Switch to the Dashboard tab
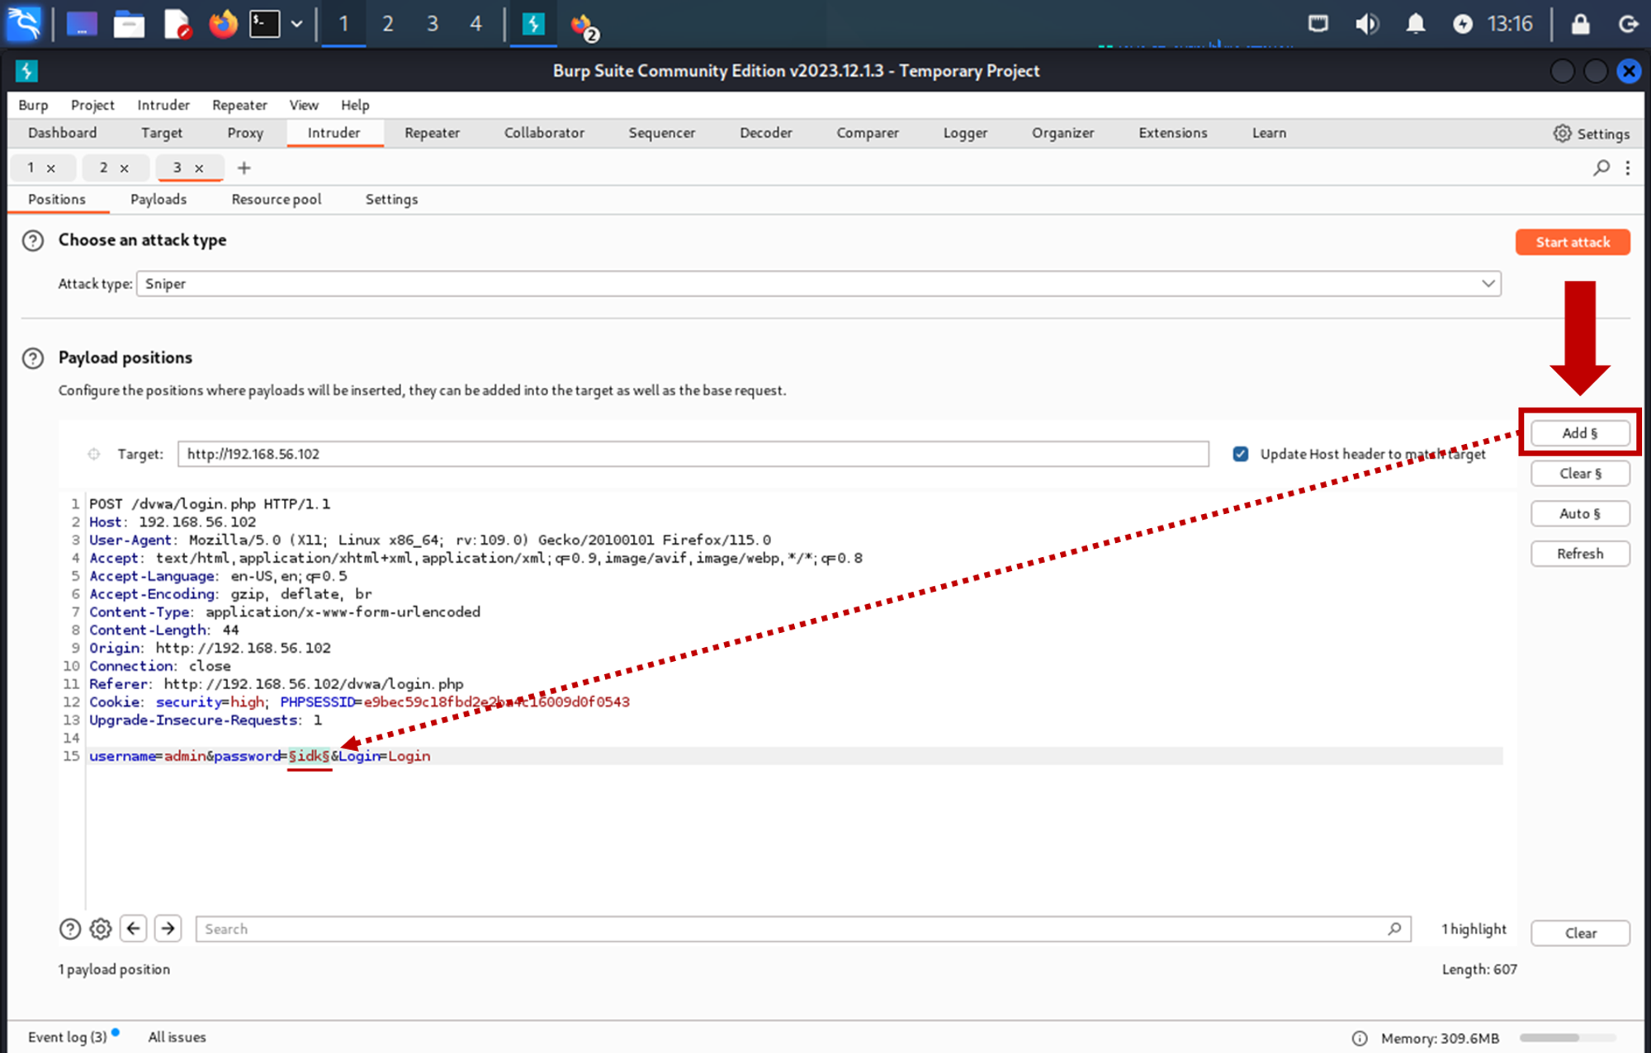 click(62, 133)
